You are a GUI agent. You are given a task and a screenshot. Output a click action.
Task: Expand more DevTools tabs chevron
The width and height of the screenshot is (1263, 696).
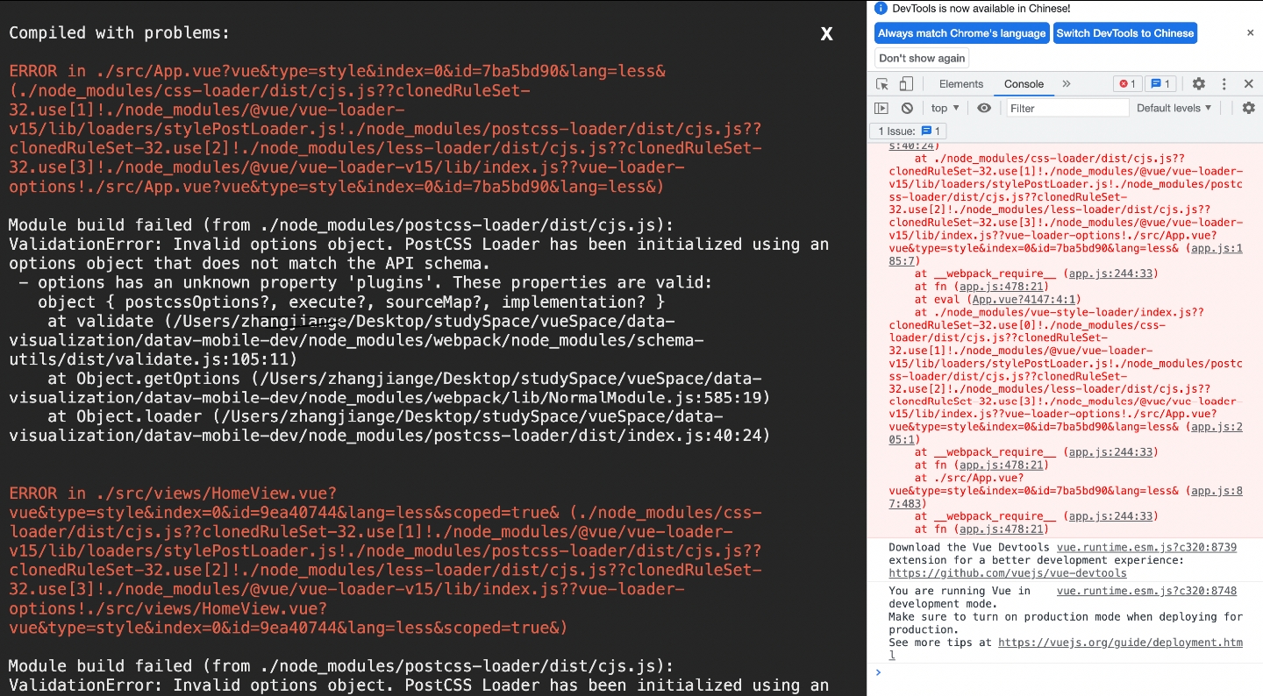tap(1067, 84)
